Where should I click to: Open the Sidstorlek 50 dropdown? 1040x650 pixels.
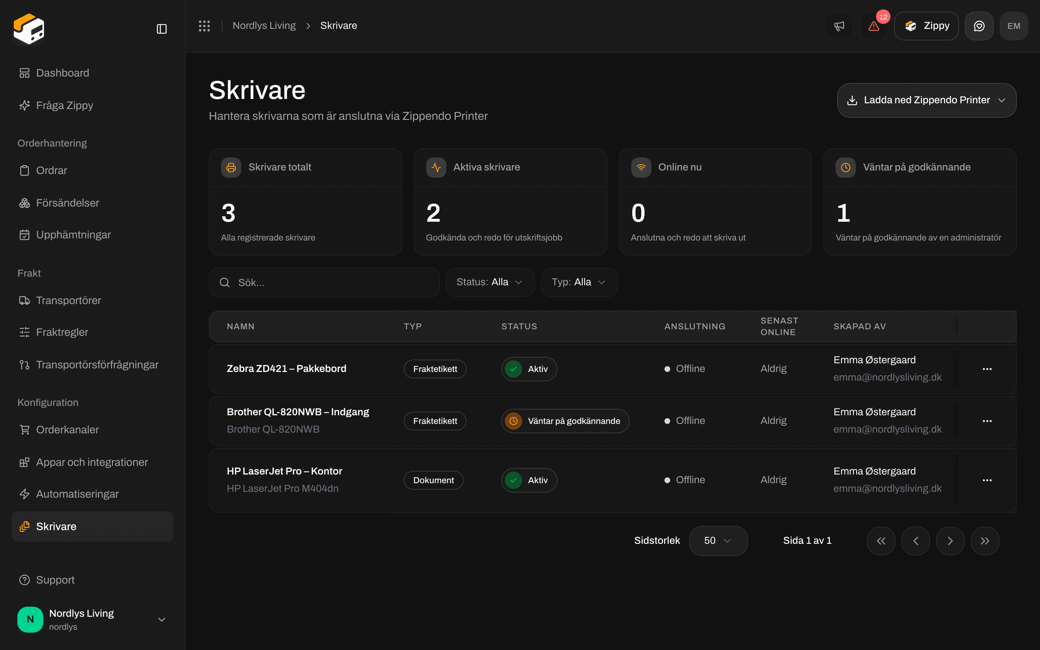tap(718, 541)
